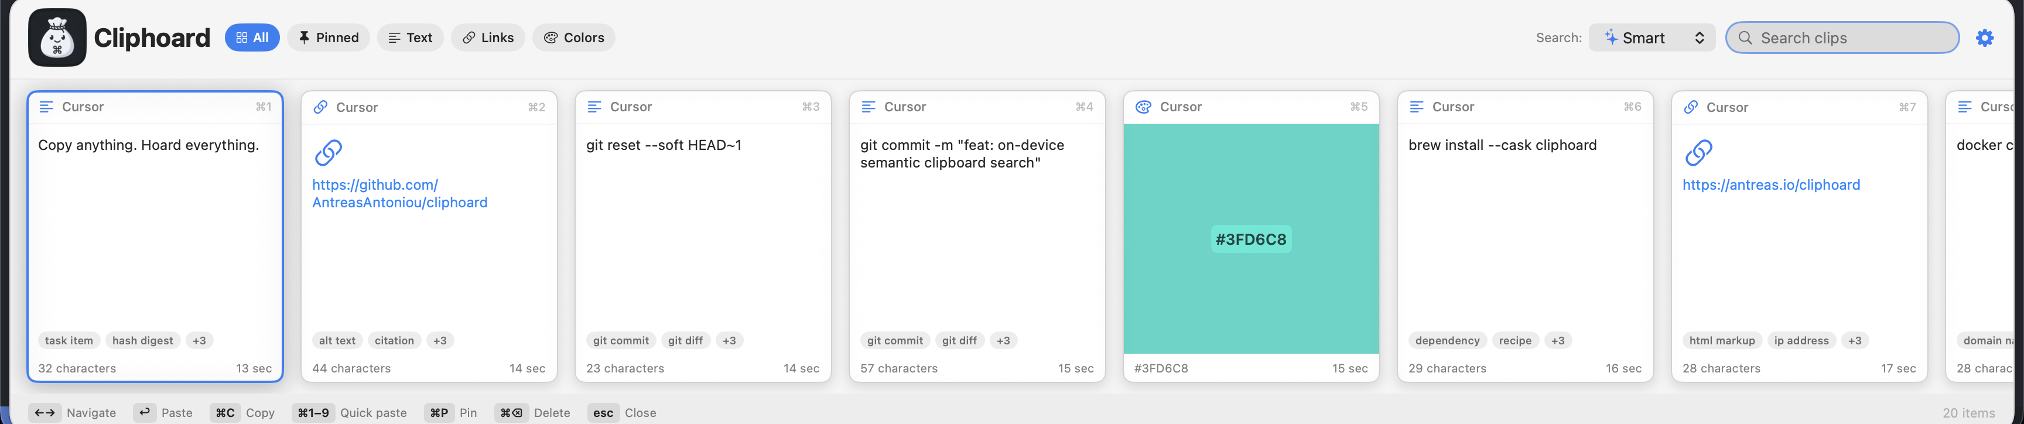Click the 'dependency' tag
Image resolution: width=2024 pixels, height=424 pixels.
point(1447,341)
